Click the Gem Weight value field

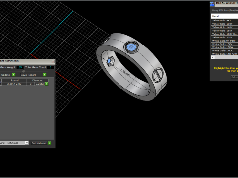click(20, 67)
